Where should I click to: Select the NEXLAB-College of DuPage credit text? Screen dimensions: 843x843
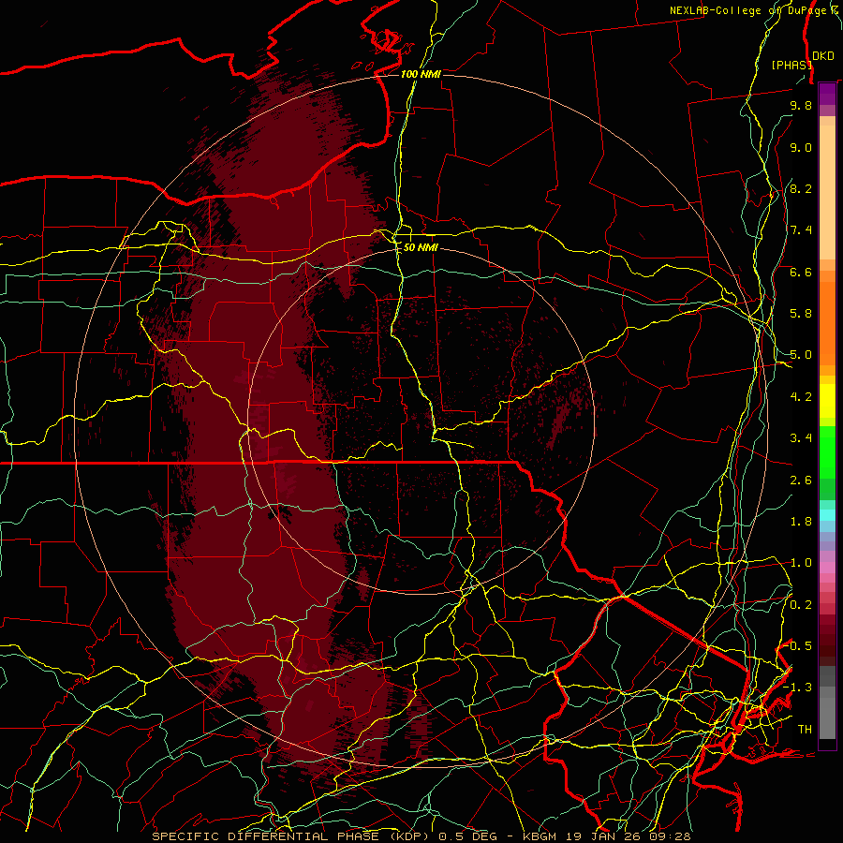pyautogui.click(x=750, y=10)
